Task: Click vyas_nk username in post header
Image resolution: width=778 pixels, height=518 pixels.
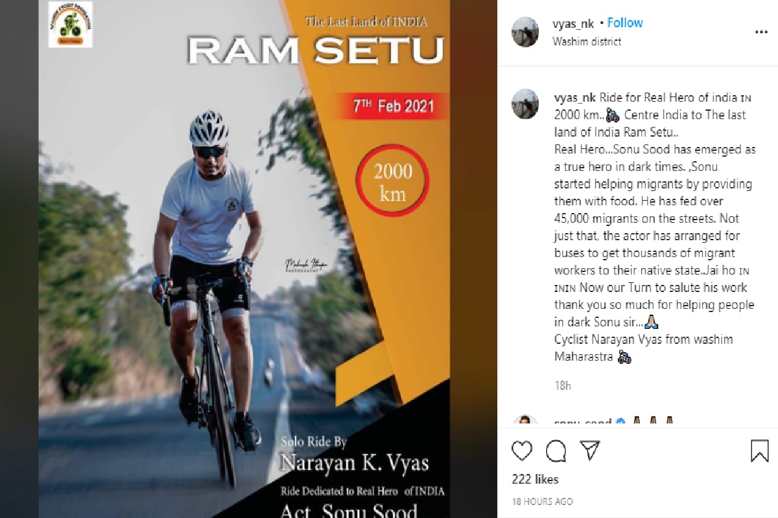Action: (x=573, y=23)
